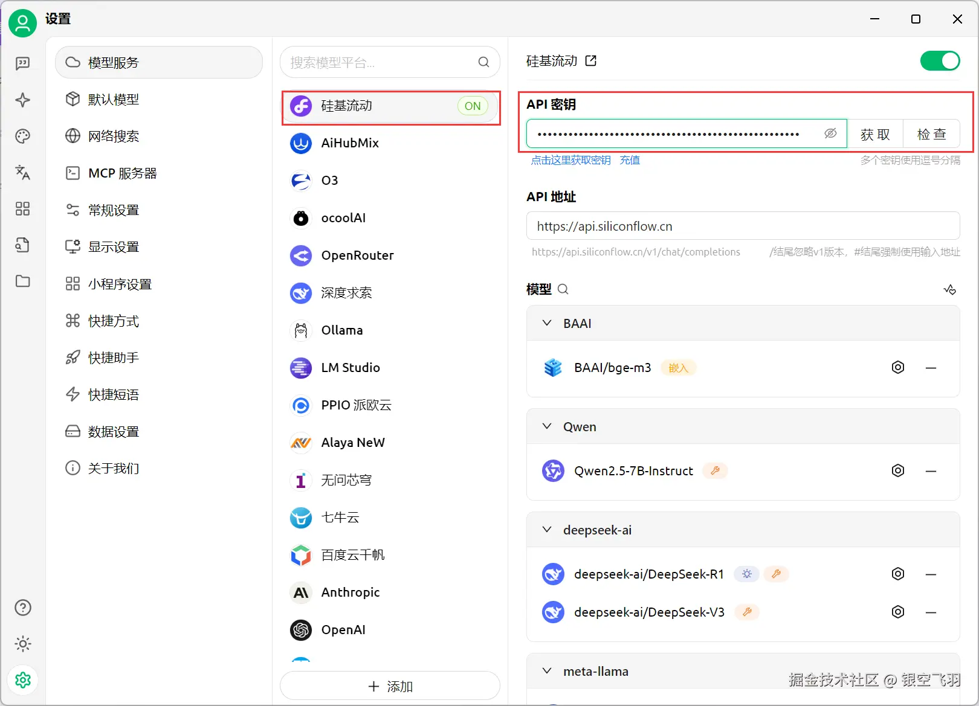This screenshot has width=979, height=706.
Task: Select 网络搜索 in settings menu
Action: click(159, 136)
